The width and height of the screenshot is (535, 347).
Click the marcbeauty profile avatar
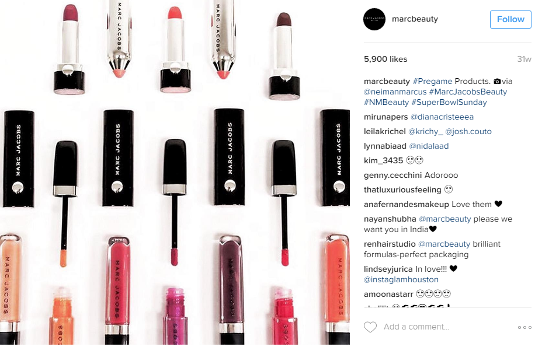click(374, 19)
